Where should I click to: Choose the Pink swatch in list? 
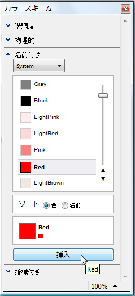[26, 150]
